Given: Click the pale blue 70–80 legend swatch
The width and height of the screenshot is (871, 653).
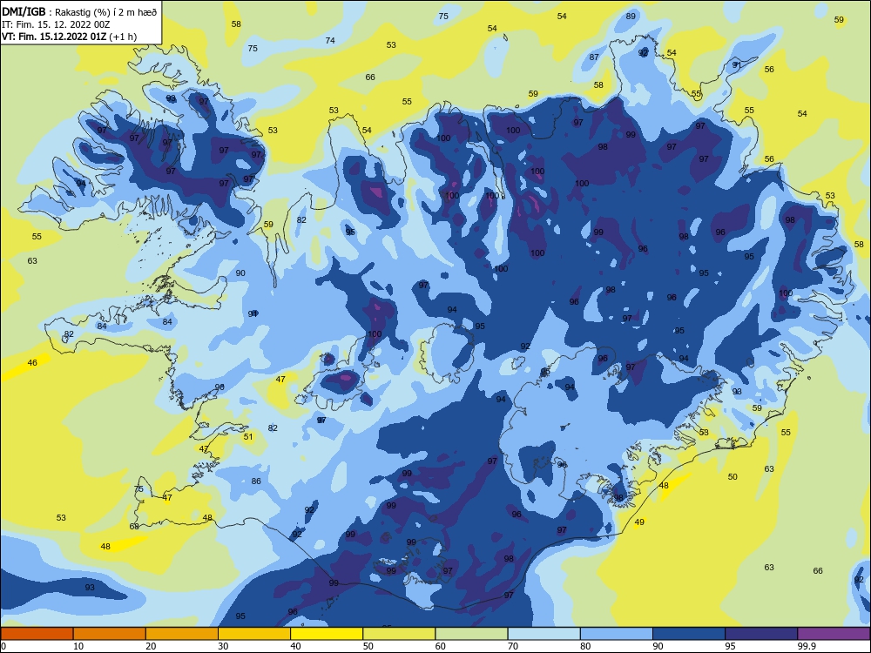Looking at the screenshot, I should [544, 634].
